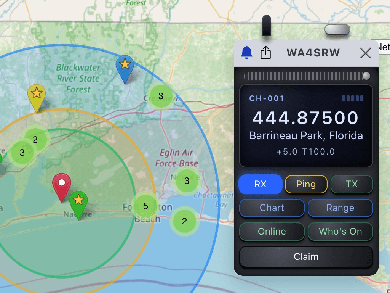Click the tuning dial slider knob

pyautogui.click(x=366, y=76)
